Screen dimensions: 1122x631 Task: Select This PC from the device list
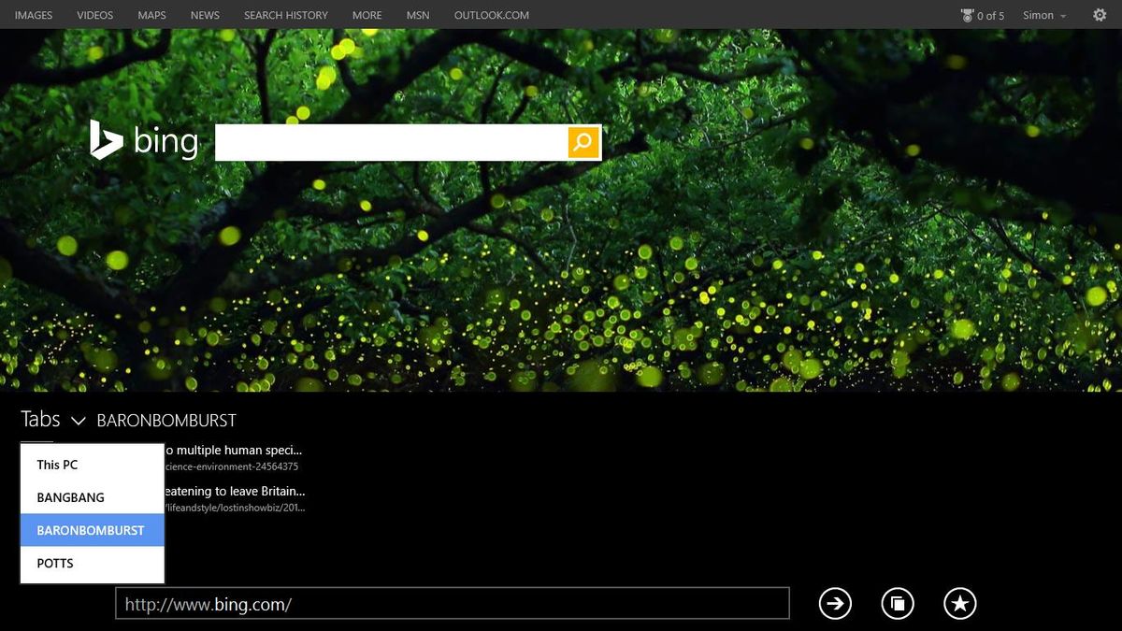56,464
